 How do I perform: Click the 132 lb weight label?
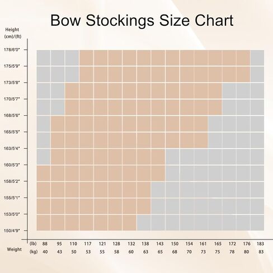point(131,244)
